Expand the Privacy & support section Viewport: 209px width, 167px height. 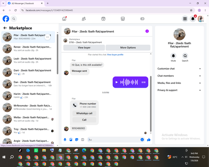coord(179,90)
